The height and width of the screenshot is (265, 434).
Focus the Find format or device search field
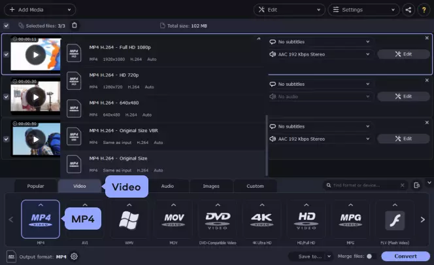364,185
